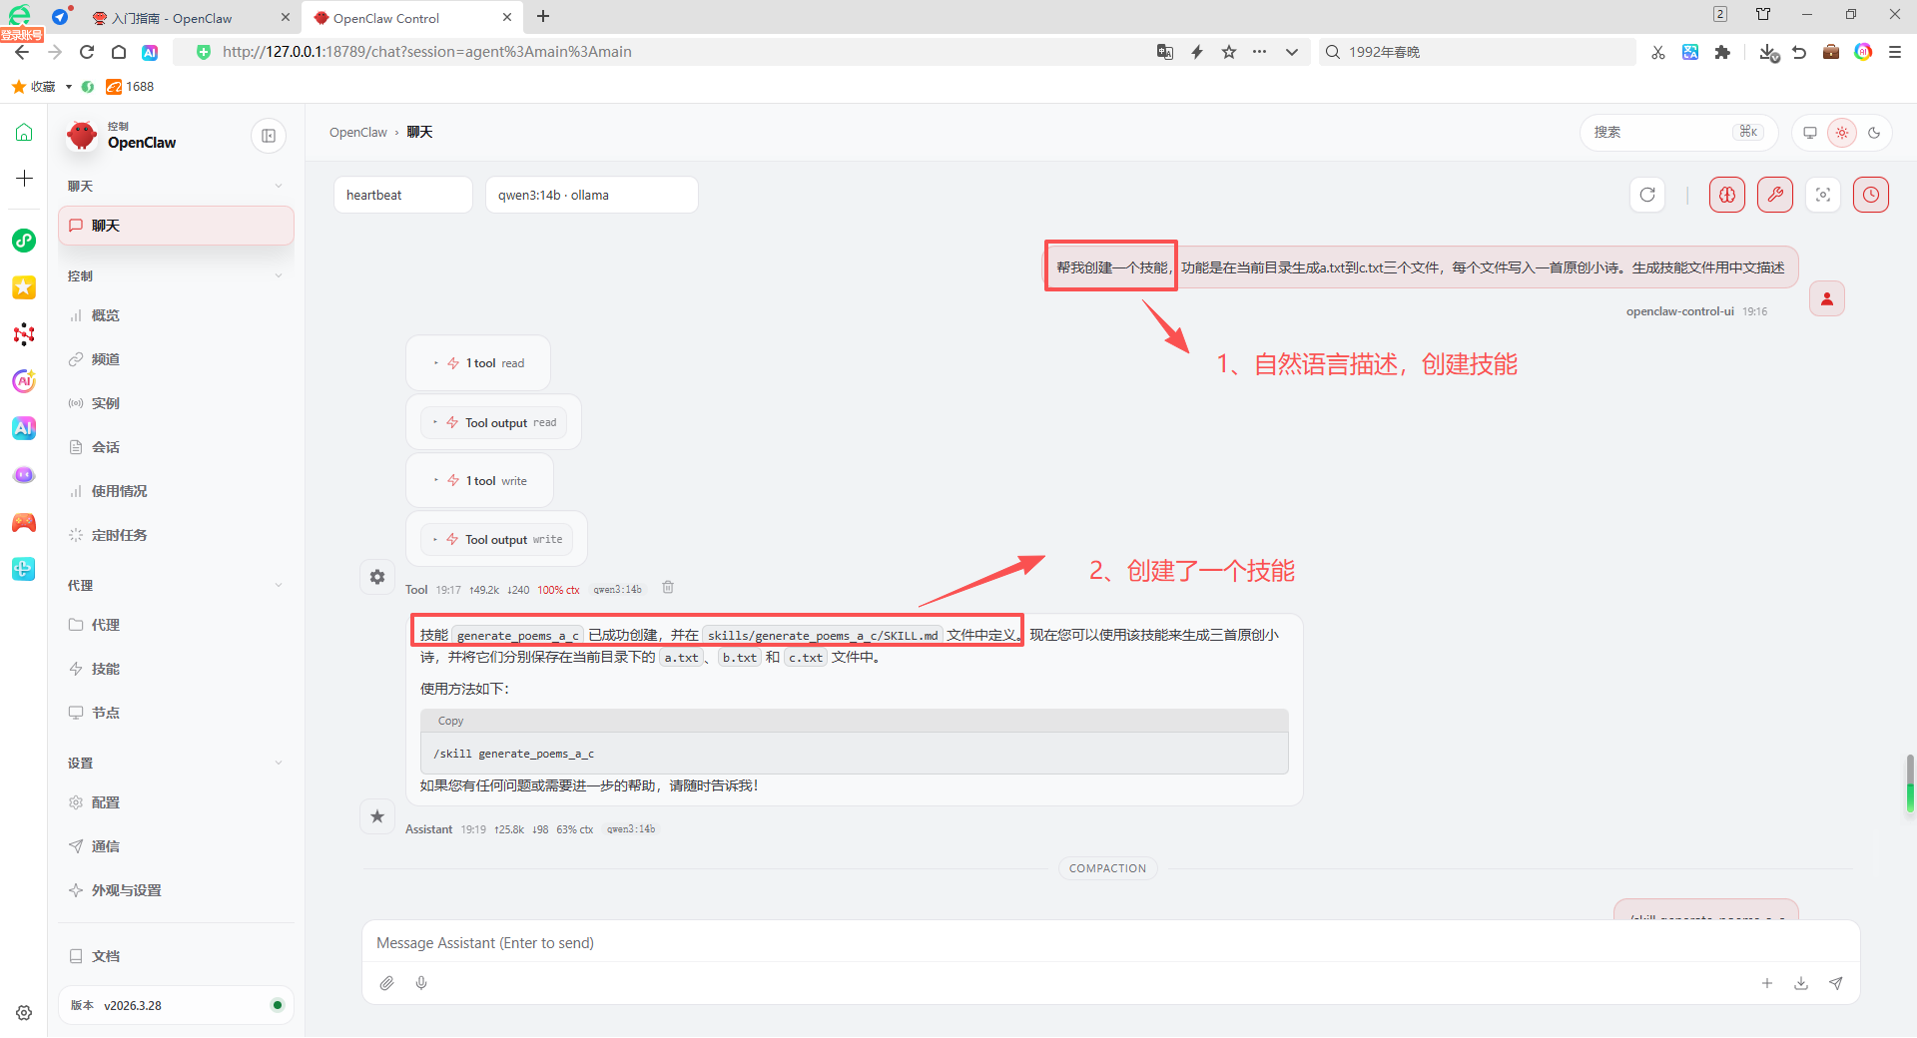1917x1038 pixels.
Task: Open browser left-rail settings gear
Action: [24, 1012]
